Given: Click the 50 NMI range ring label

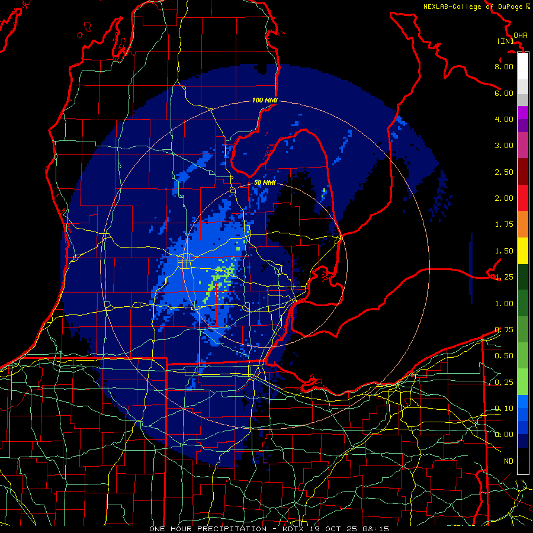Looking at the screenshot, I should [x=265, y=182].
